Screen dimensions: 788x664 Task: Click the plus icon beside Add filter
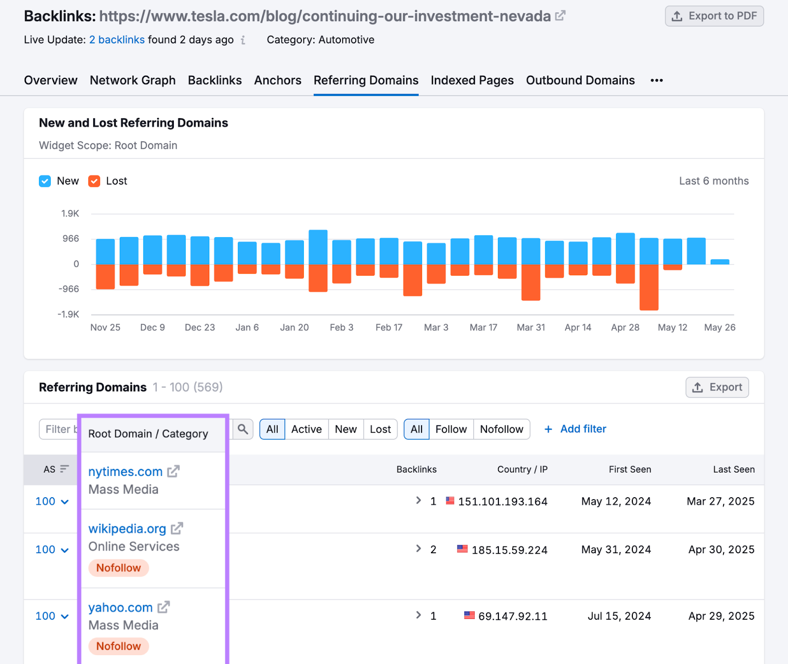click(x=548, y=429)
